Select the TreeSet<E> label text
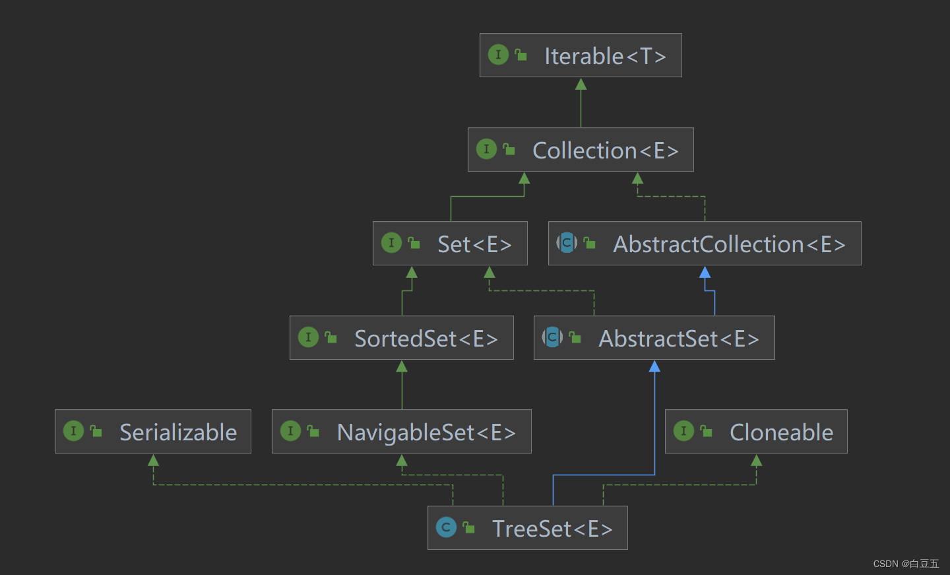Screen dimensions: 950x575 [552, 529]
